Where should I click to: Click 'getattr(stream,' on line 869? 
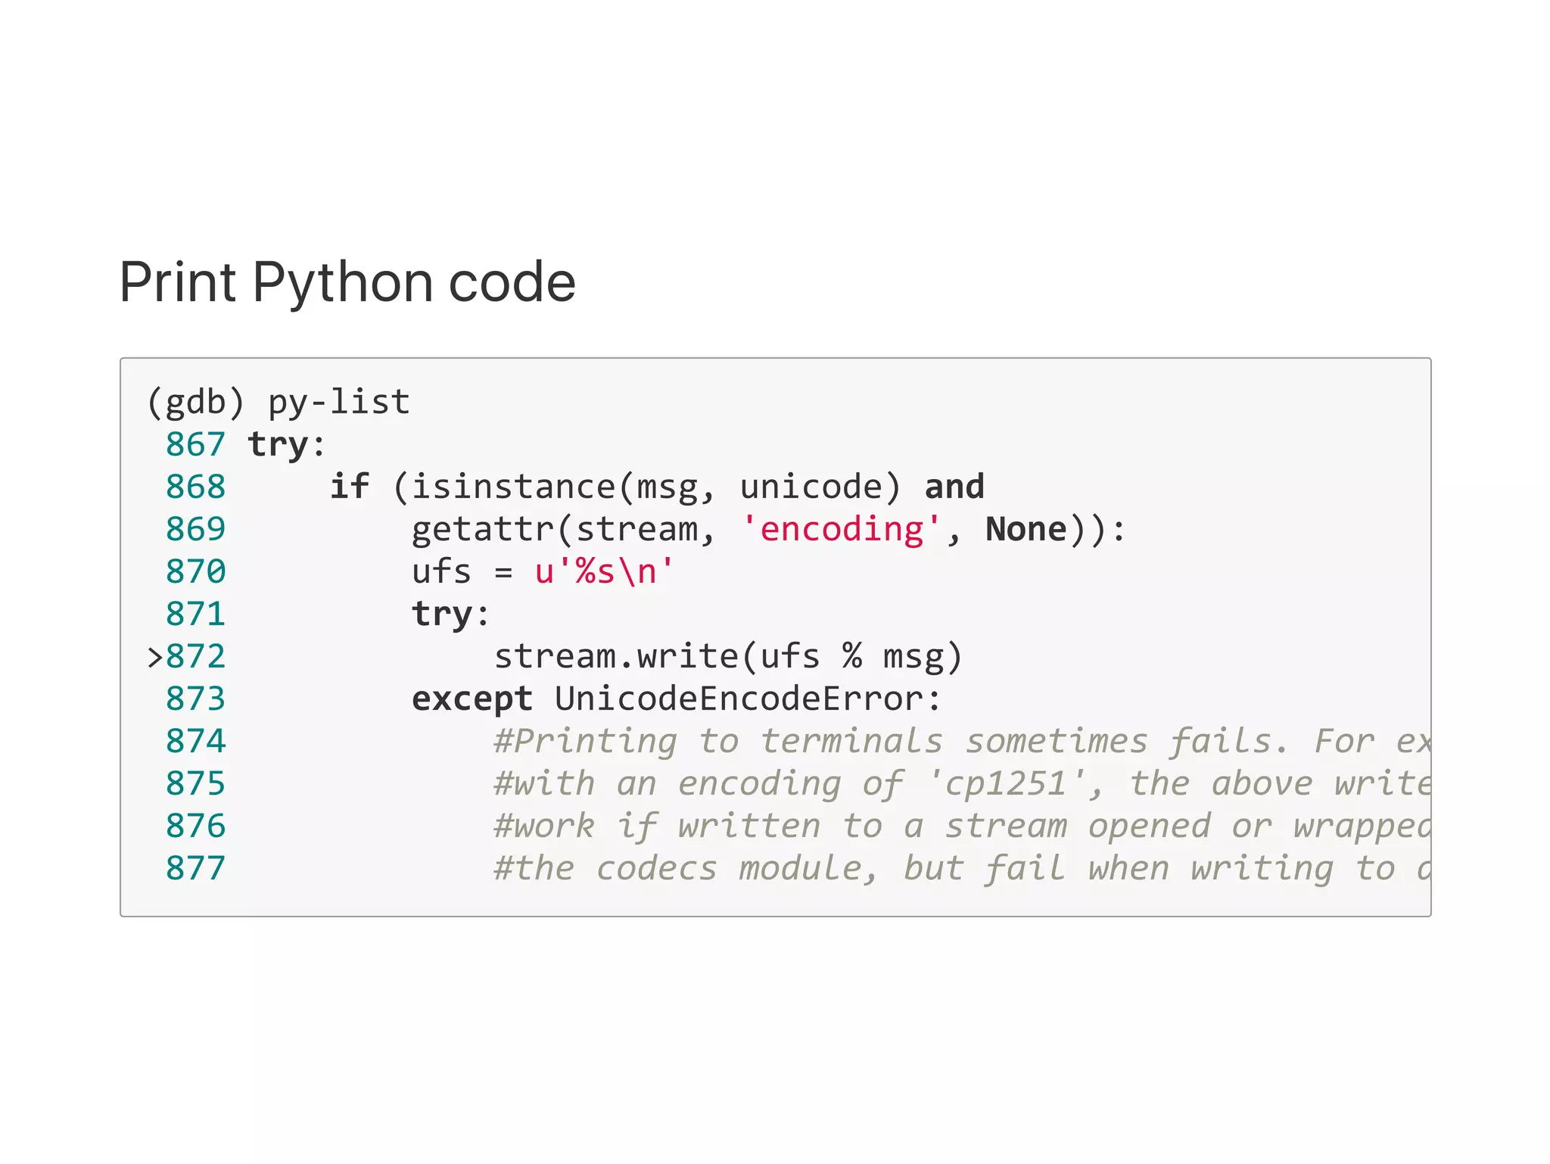coord(563,529)
